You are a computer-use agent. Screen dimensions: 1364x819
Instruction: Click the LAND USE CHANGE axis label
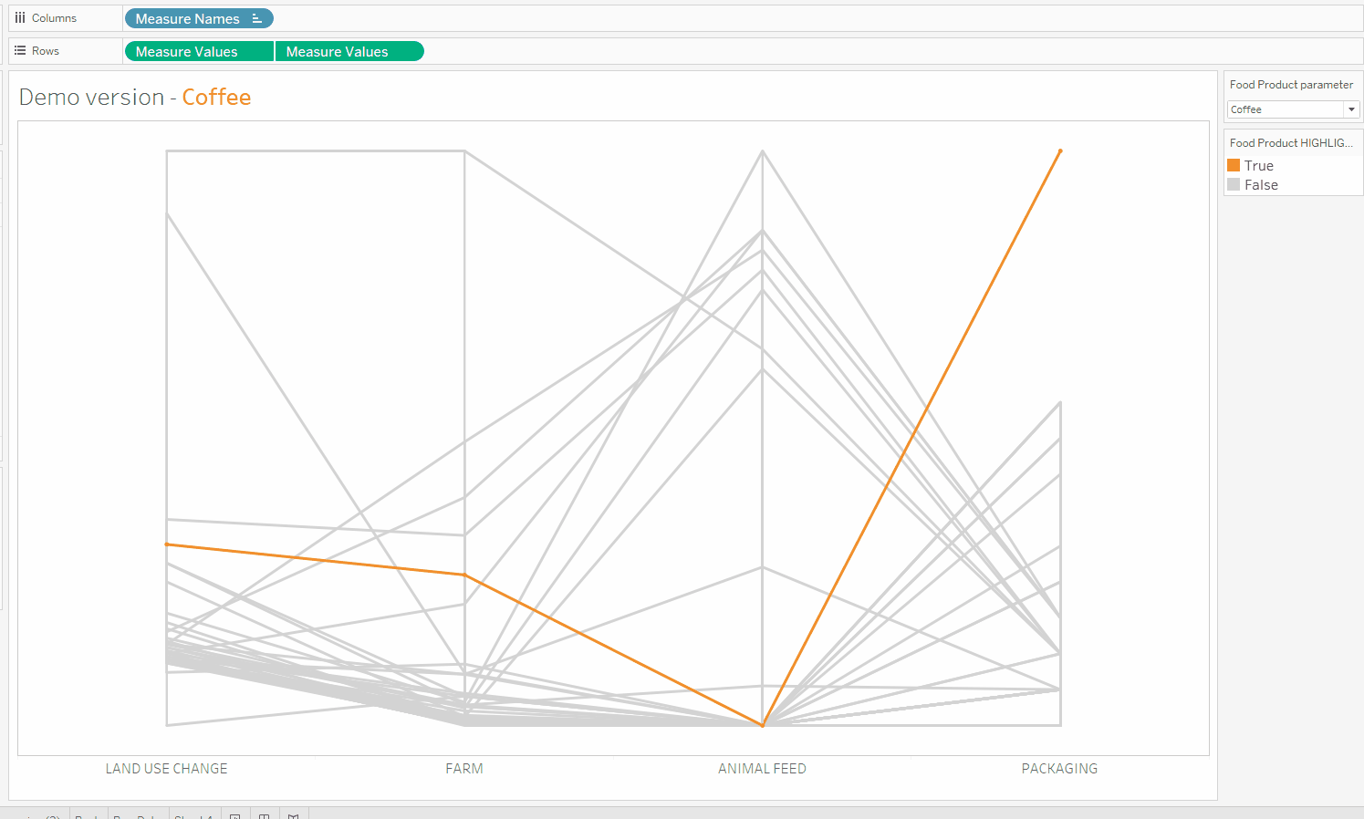tap(166, 769)
